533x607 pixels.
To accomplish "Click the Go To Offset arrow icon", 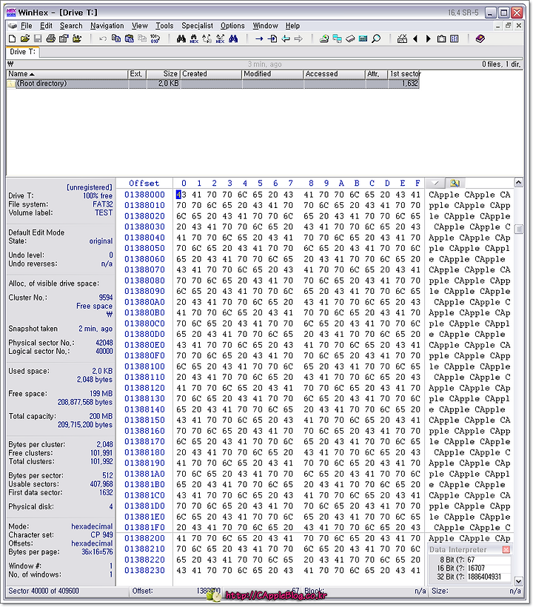I will pos(259,38).
